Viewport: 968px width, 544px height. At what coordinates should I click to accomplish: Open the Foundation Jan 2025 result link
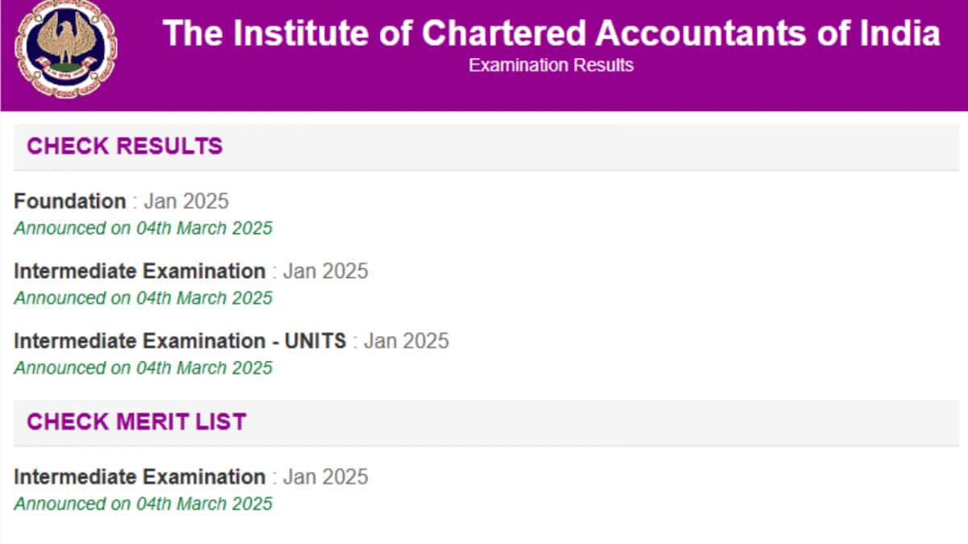click(x=121, y=201)
